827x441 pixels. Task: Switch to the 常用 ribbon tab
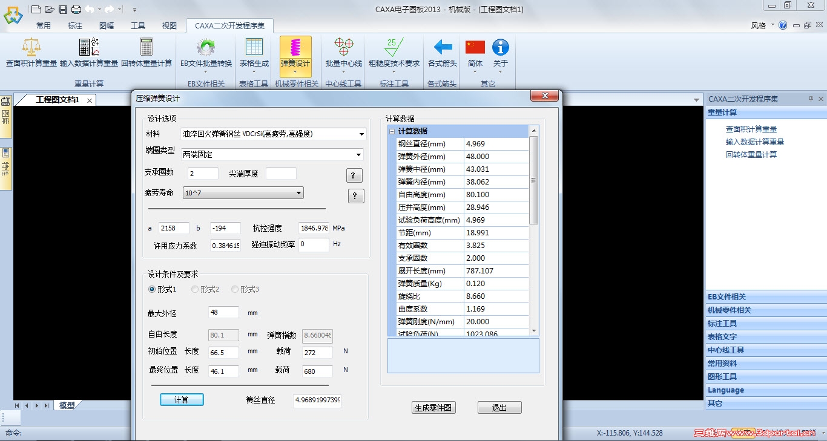(x=44, y=26)
